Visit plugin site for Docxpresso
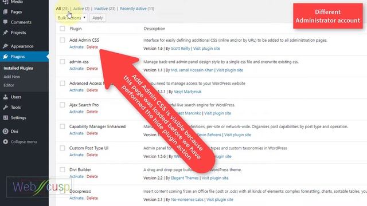367x206 pixels. pos(220,200)
